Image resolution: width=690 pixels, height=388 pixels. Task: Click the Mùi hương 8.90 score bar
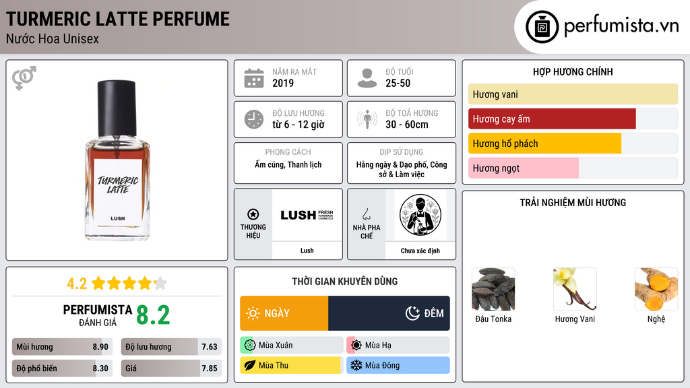(x=62, y=347)
